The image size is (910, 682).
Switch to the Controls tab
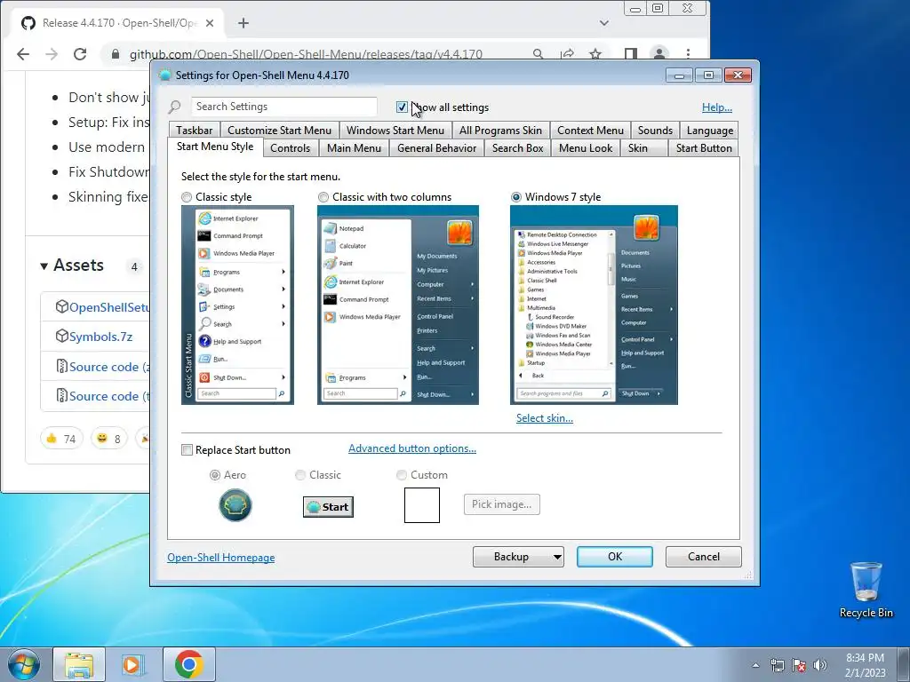290,148
